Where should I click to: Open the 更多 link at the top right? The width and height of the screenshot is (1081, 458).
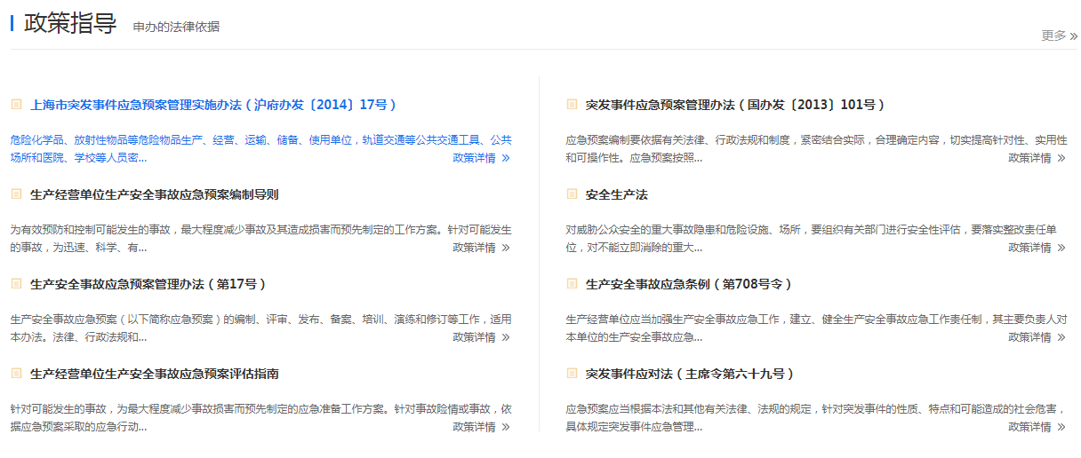[x=1059, y=36]
